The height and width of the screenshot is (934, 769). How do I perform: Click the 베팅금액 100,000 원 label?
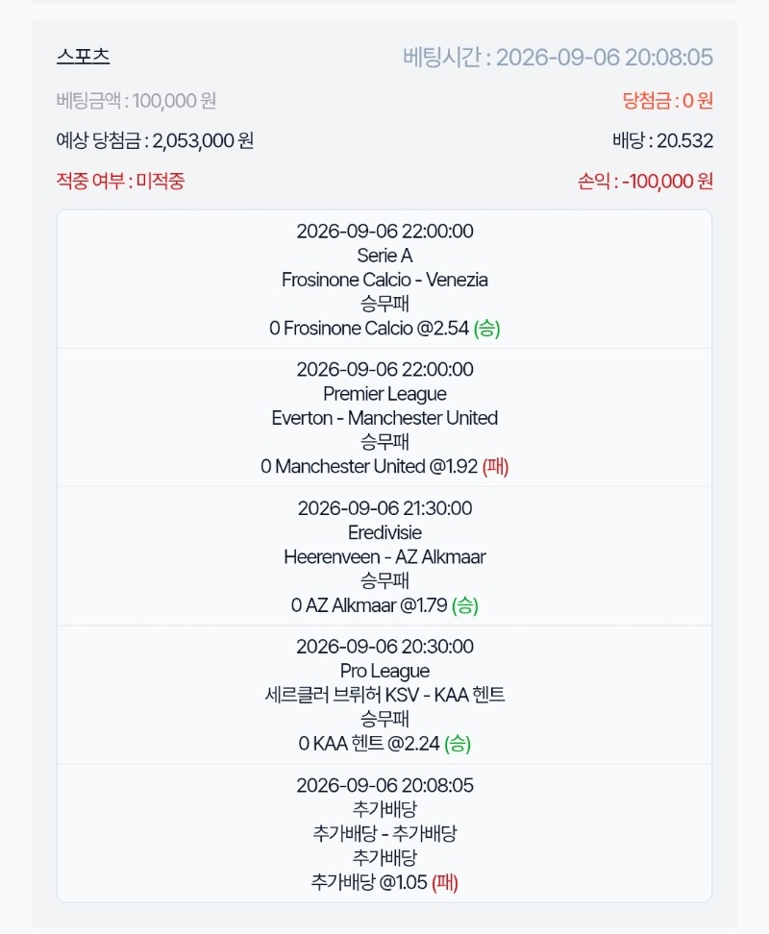(136, 101)
